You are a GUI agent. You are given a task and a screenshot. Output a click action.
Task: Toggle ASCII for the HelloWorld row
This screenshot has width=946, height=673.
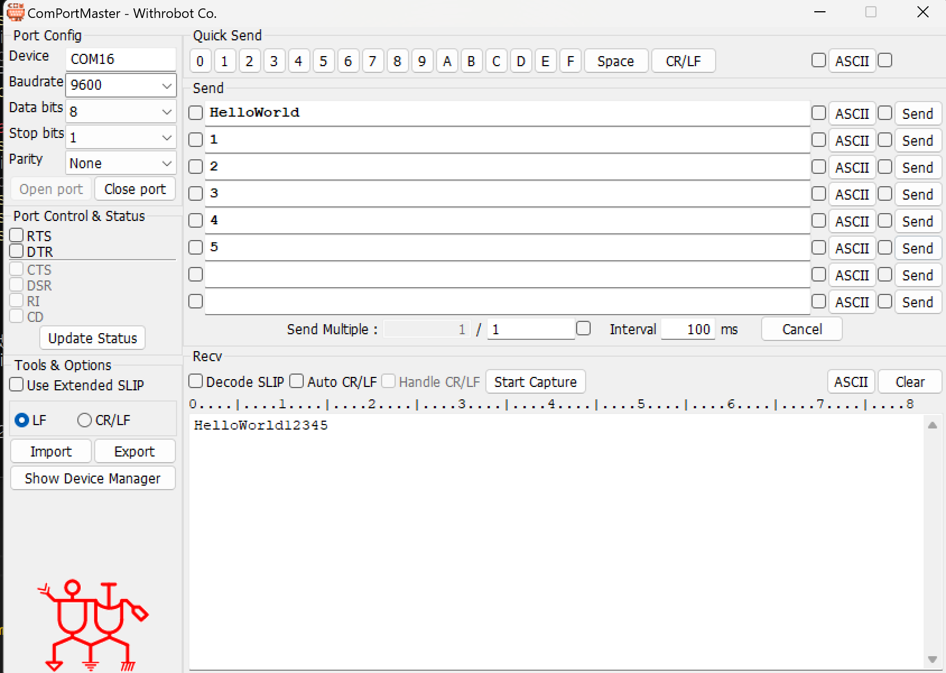point(852,114)
